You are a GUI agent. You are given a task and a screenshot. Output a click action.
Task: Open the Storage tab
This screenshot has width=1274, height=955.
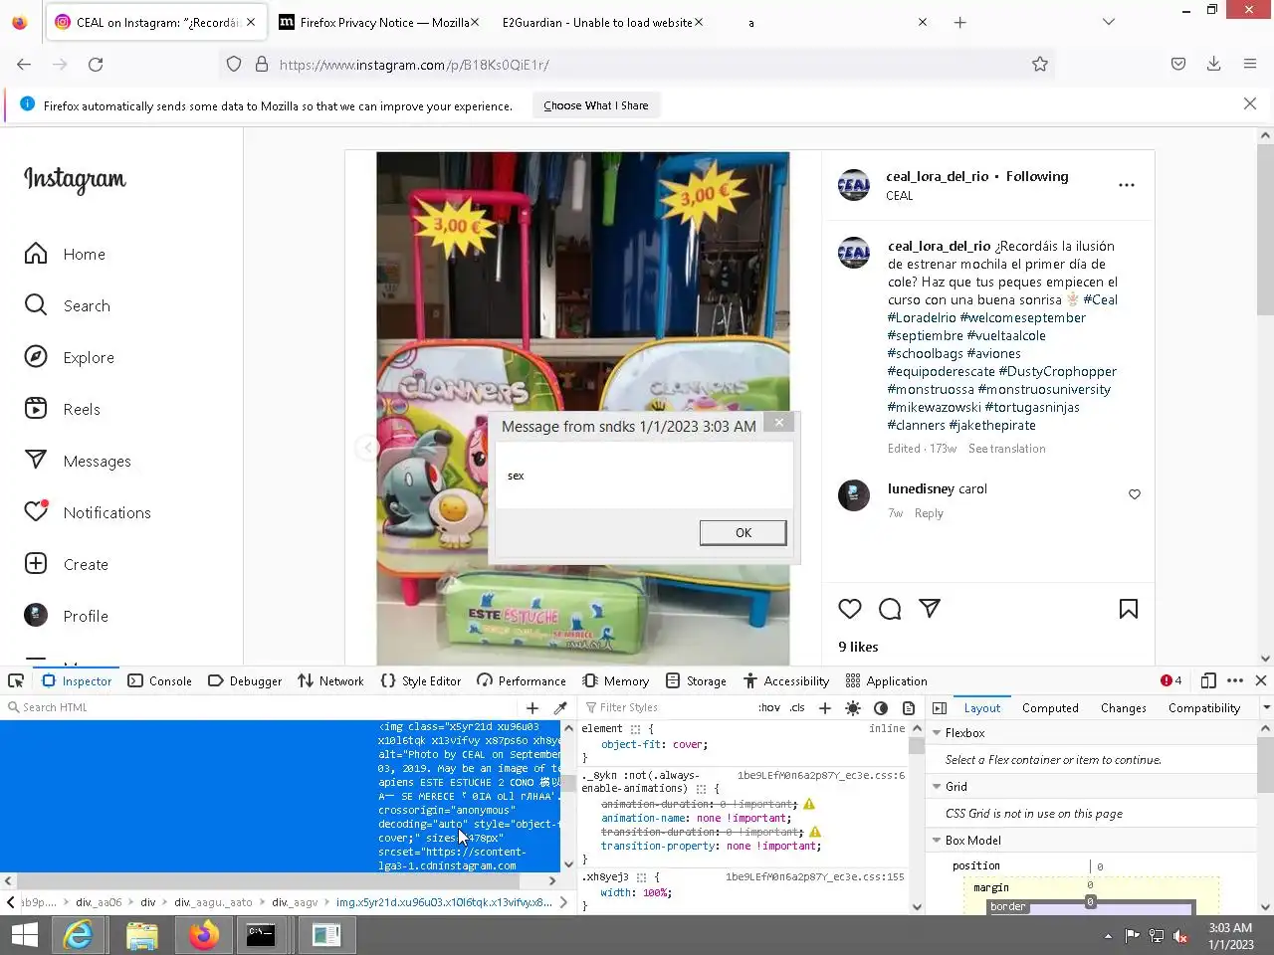[x=696, y=681]
